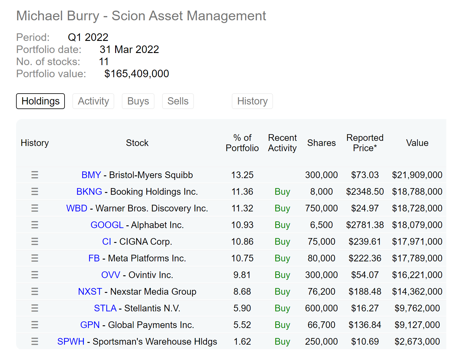Sort by the Value column header
This screenshot has height=358, width=456.
[417, 143]
